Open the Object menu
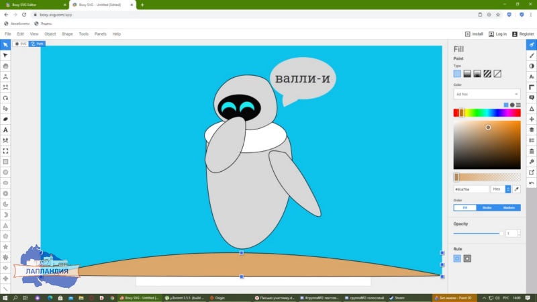The image size is (537, 302). pos(50,34)
